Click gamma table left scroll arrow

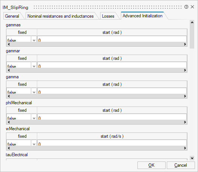coord(9,96)
